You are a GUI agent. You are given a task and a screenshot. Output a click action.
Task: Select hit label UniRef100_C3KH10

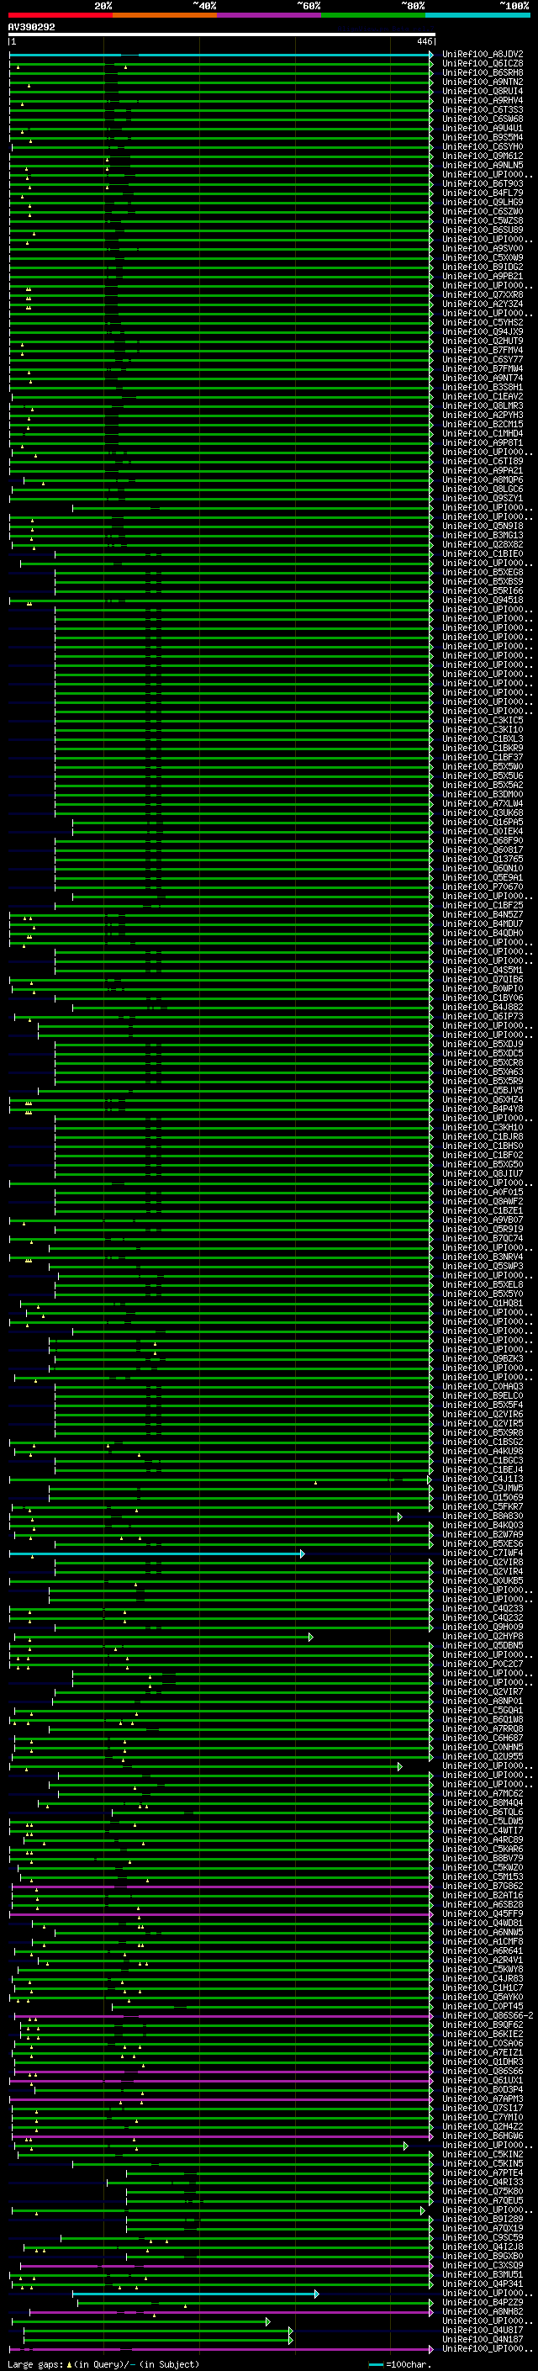point(482,1128)
